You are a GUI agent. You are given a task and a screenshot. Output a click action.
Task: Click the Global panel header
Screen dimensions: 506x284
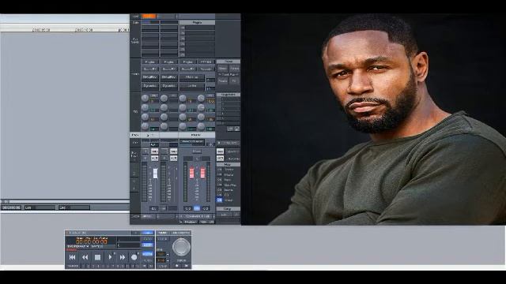click(x=228, y=62)
